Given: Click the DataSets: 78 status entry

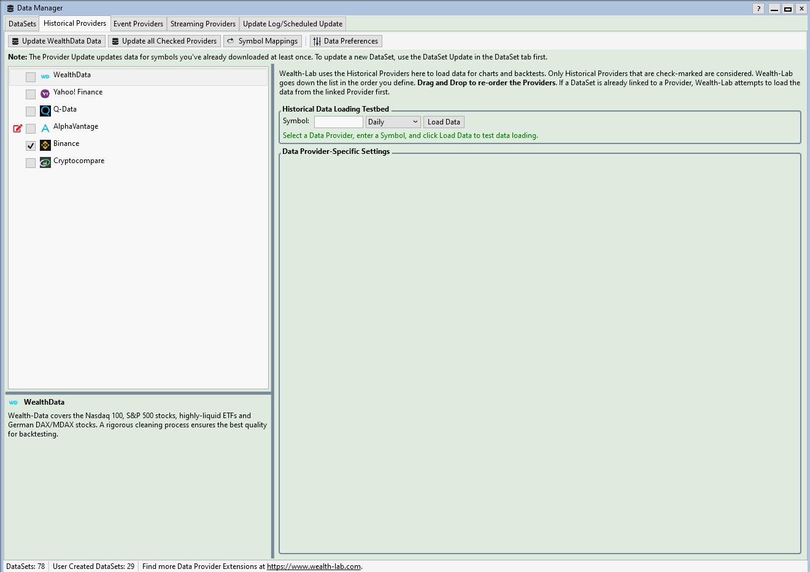Looking at the screenshot, I should (25, 566).
